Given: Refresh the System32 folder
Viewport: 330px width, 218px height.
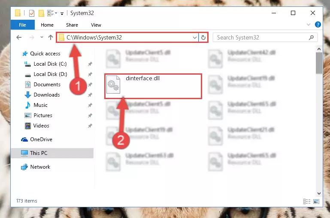Looking at the screenshot, I should click(203, 38).
